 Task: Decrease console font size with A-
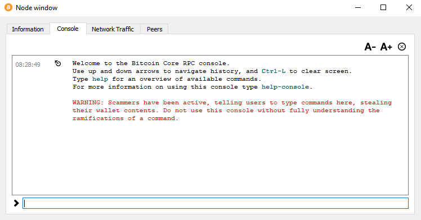pos(370,47)
